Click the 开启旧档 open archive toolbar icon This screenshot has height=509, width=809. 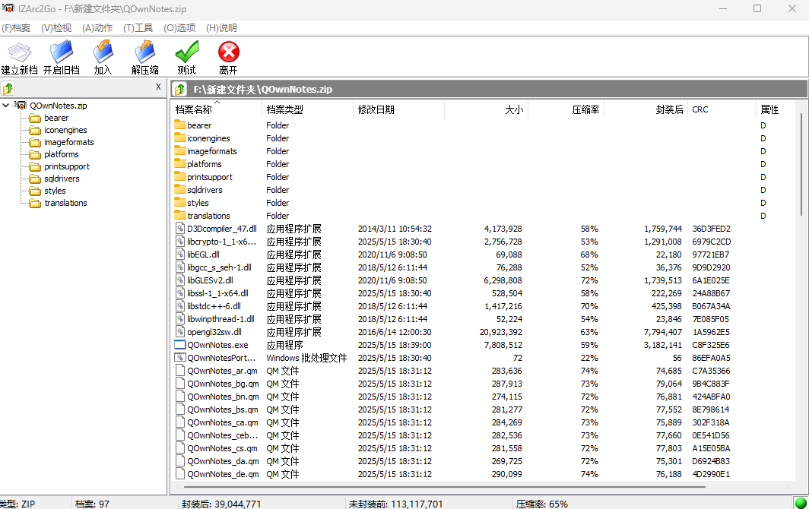coord(62,52)
